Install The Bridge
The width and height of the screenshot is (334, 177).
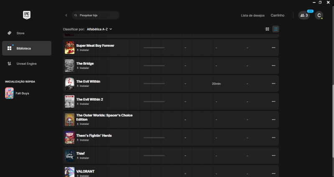point(83,68)
